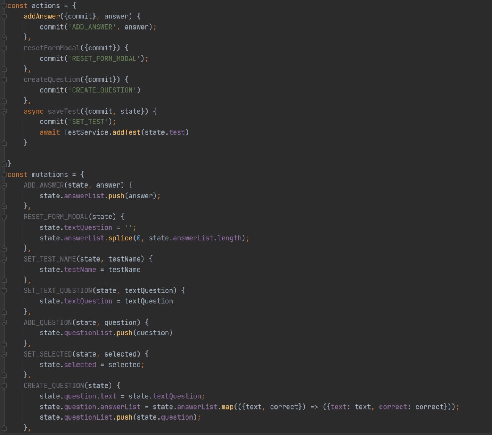Fold the resetFormModal action in the gutter
Viewport: 492px width, 435px height.
click(x=4, y=48)
